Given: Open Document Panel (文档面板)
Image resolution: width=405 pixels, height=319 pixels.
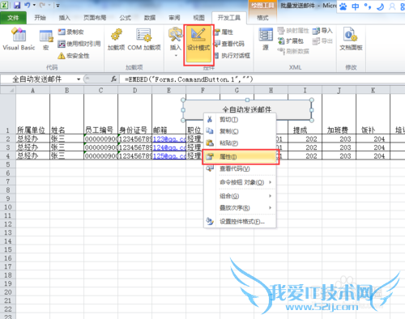Looking at the screenshot, I should (351, 40).
